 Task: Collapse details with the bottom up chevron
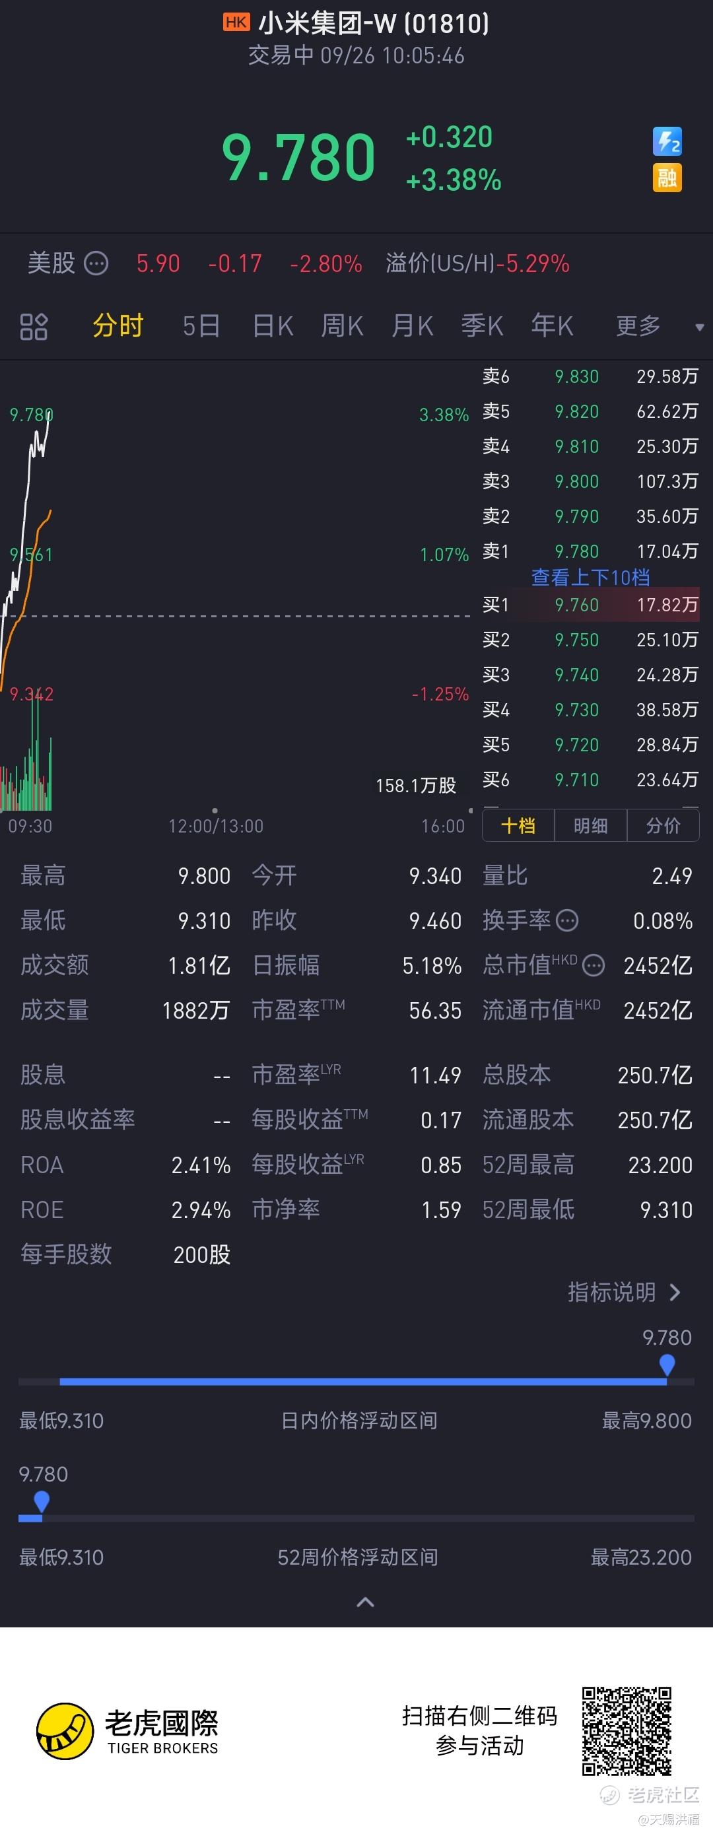pos(364,1602)
